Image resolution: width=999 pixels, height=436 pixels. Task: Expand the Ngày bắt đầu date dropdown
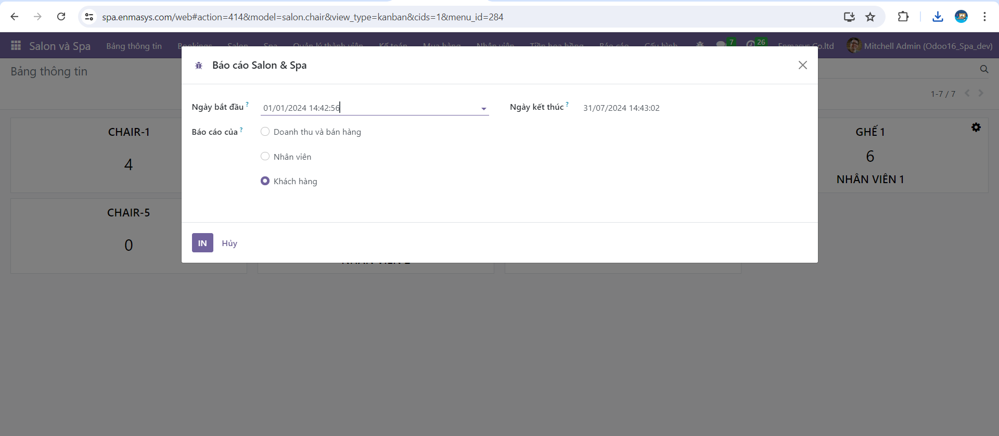(x=483, y=109)
